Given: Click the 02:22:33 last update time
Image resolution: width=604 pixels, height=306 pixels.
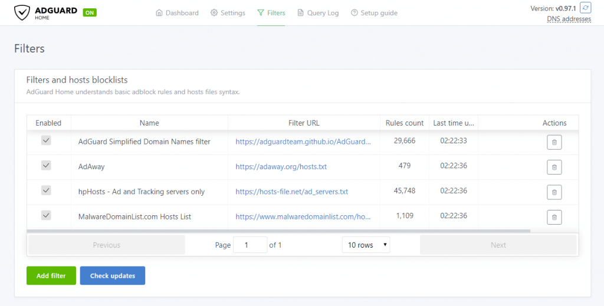Looking at the screenshot, I should click(454, 141).
